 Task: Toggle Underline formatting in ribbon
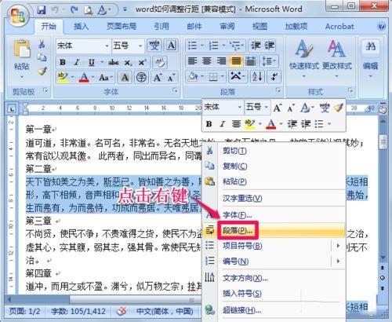(x=91, y=62)
